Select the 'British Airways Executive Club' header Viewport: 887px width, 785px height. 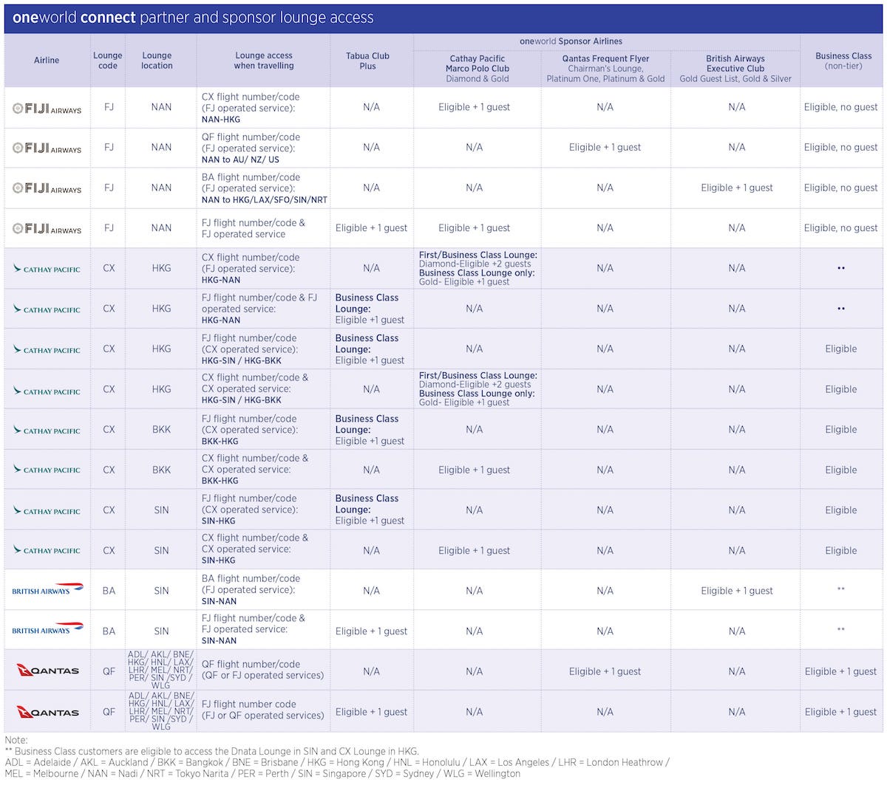(735, 69)
